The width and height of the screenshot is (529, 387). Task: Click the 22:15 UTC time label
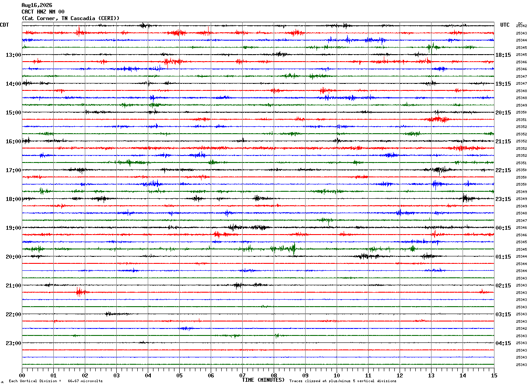[503, 170]
